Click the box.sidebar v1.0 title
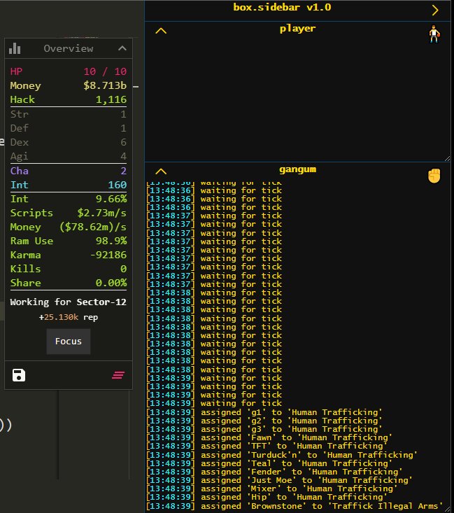Screen dimensions: 454x513 pyautogui.click(x=282, y=7)
